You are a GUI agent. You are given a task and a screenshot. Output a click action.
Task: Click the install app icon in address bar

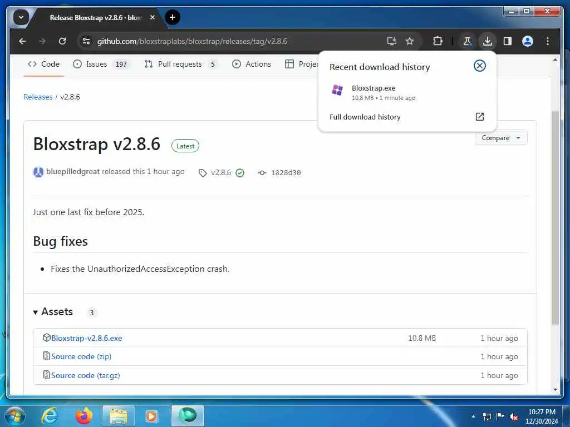coord(391,41)
